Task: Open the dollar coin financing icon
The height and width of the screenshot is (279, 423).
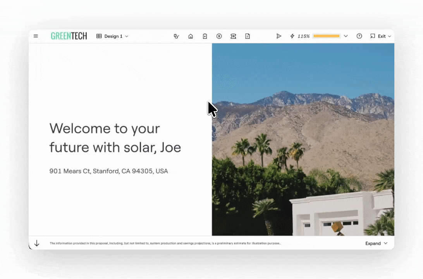Action: click(219, 36)
